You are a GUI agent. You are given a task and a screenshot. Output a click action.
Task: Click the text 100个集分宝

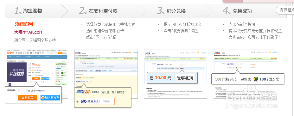269,79
